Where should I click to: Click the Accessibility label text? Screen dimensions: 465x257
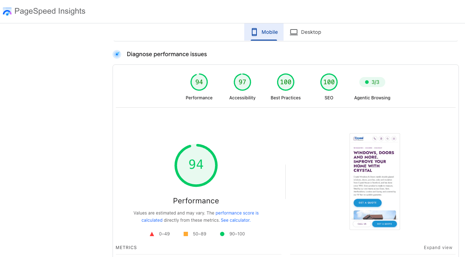242,98
